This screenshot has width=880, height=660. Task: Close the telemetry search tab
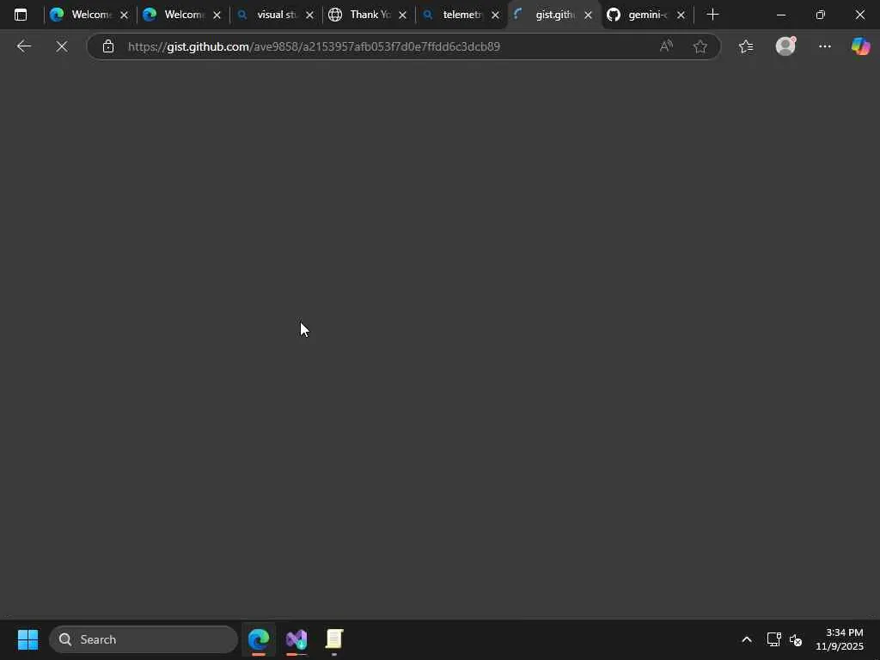click(495, 15)
